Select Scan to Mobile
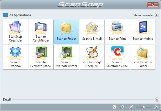 coord(143,32)
